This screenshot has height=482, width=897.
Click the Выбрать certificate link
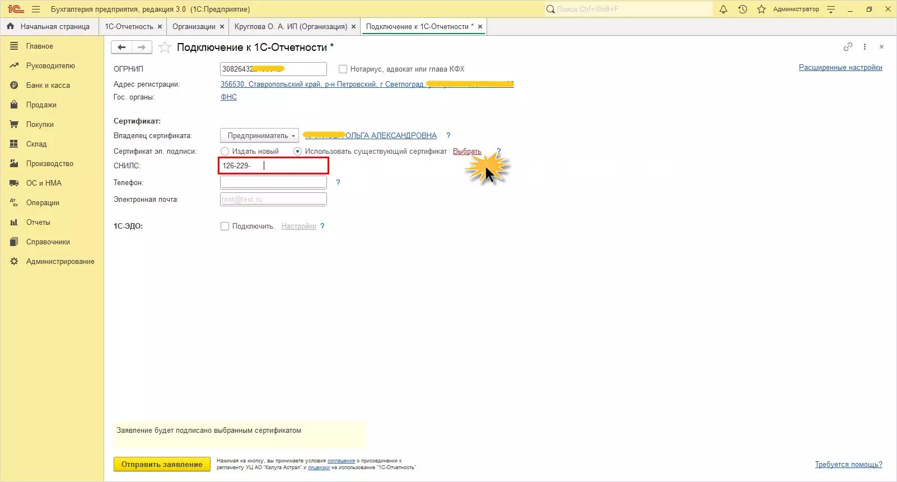[467, 152]
